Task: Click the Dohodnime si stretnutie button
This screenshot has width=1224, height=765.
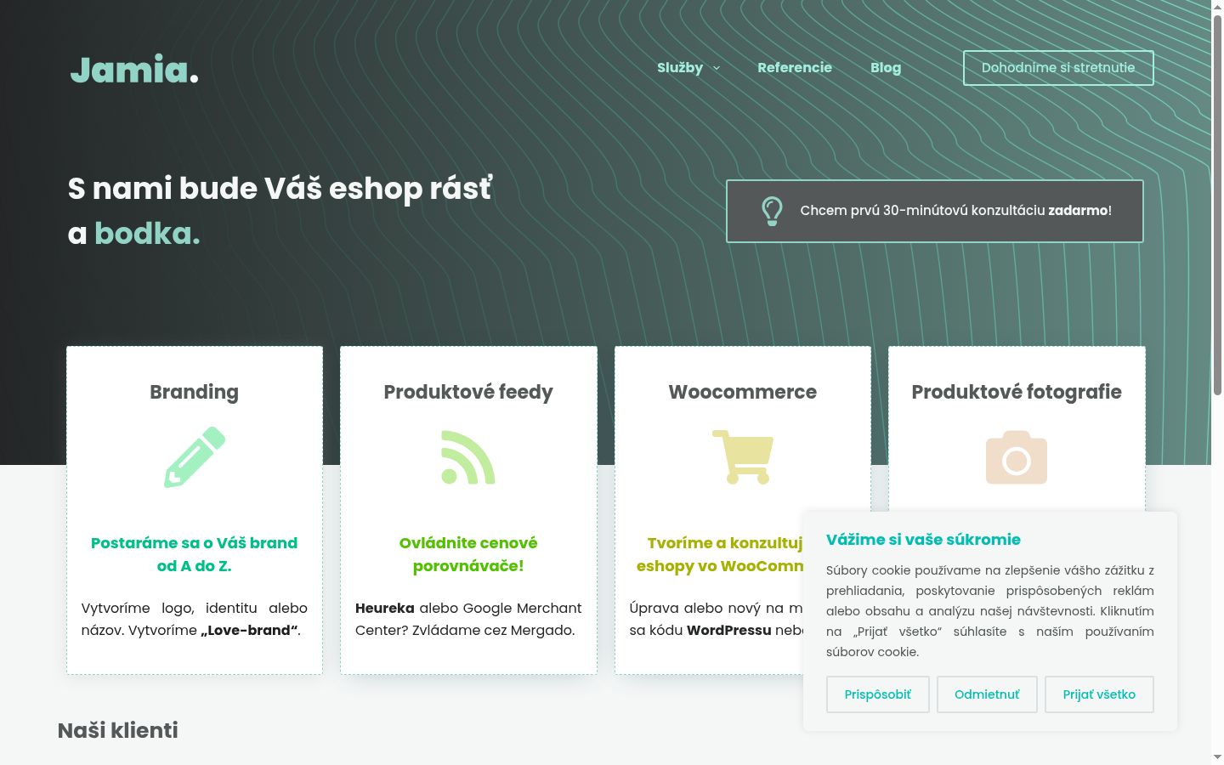Action: [x=1058, y=68]
